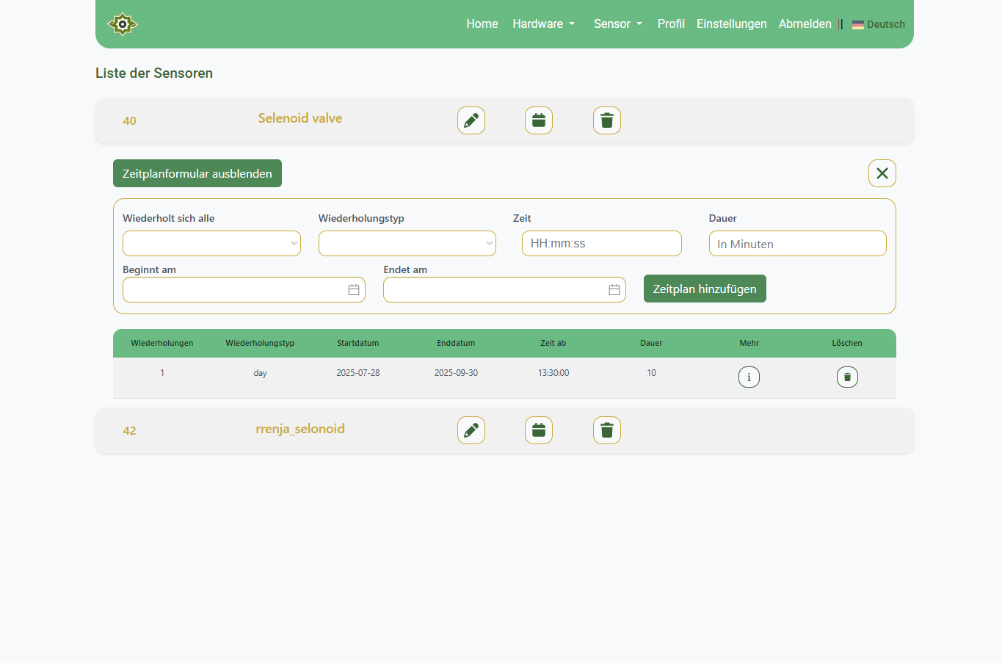The image size is (1002, 663).
Task: Click the gear logo in navbar
Action: click(123, 24)
